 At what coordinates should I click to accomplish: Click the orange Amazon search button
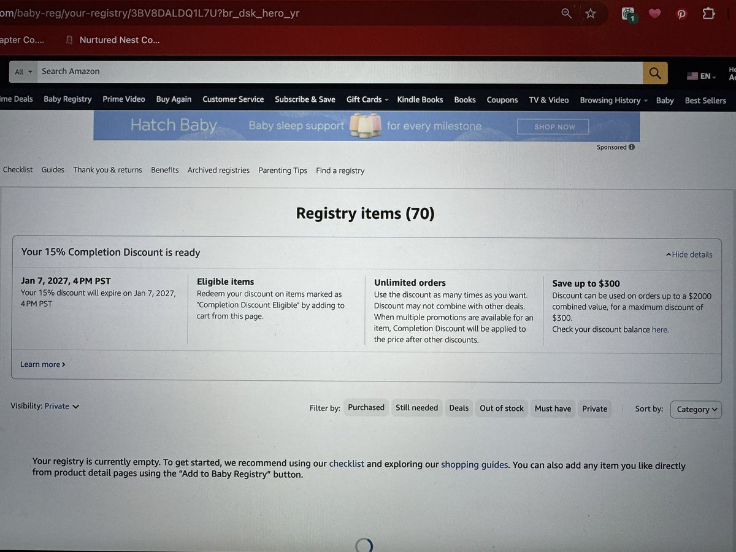click(655, 73)
